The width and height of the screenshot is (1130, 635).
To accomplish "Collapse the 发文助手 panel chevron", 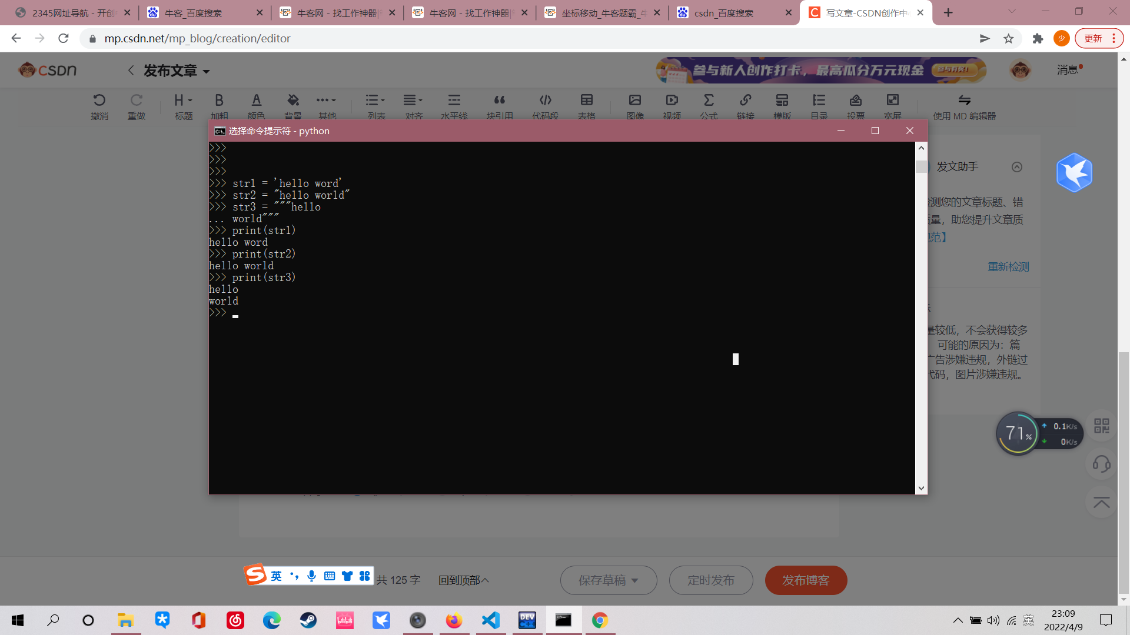I will 1017,167.
